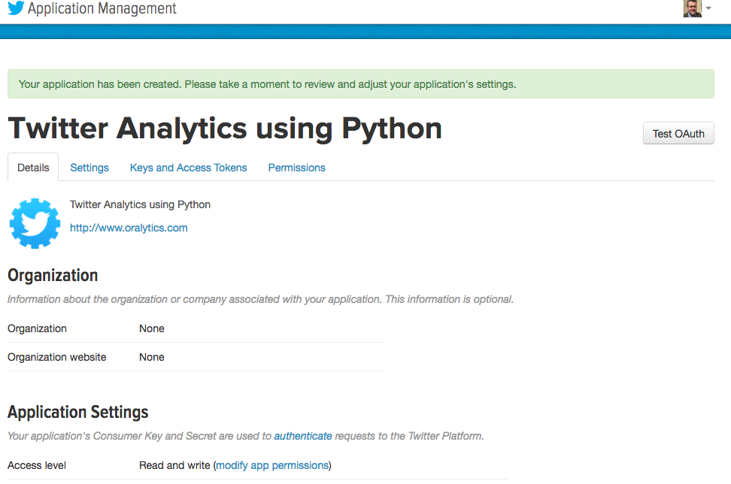This screenshot has height=484, width=731.
Task: Open the http://www.oralytics.com link
Action: point(129,228)
